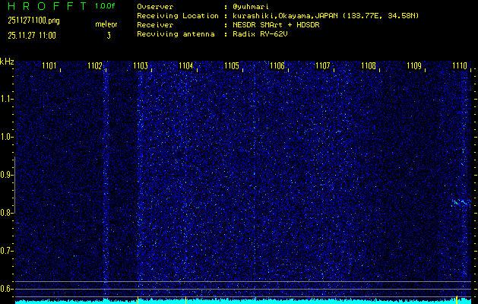Click the 1107 time marker

323,66
